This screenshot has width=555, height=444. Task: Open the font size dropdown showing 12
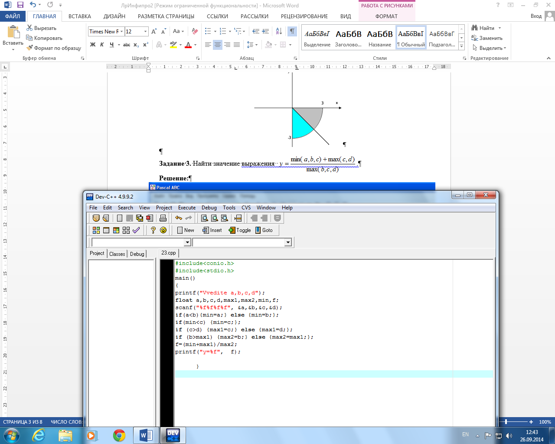pos(145,32)
